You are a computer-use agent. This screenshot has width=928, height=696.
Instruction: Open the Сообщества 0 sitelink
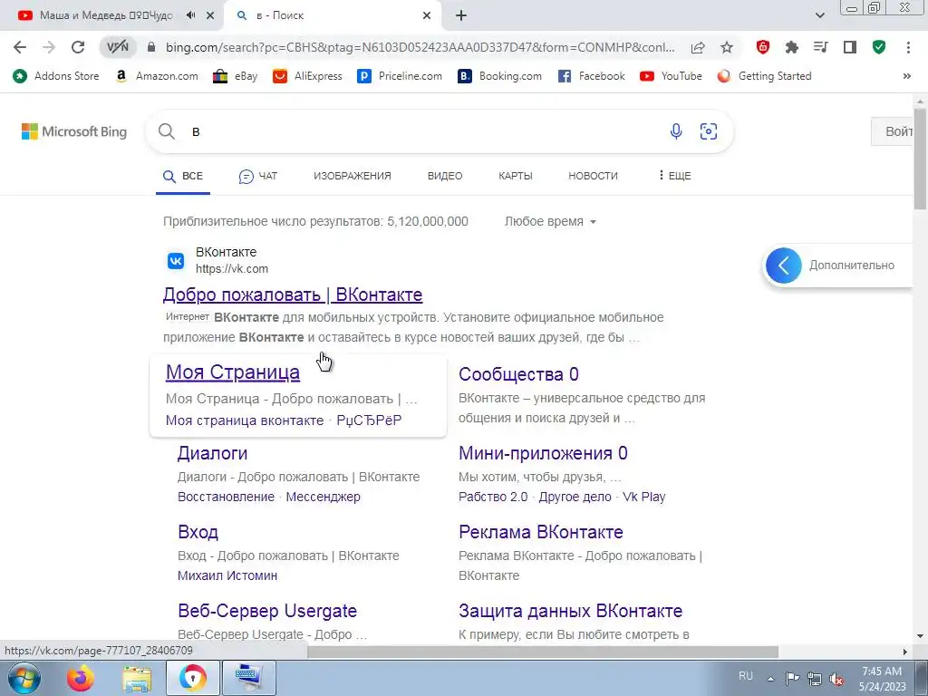click(518, 374)
